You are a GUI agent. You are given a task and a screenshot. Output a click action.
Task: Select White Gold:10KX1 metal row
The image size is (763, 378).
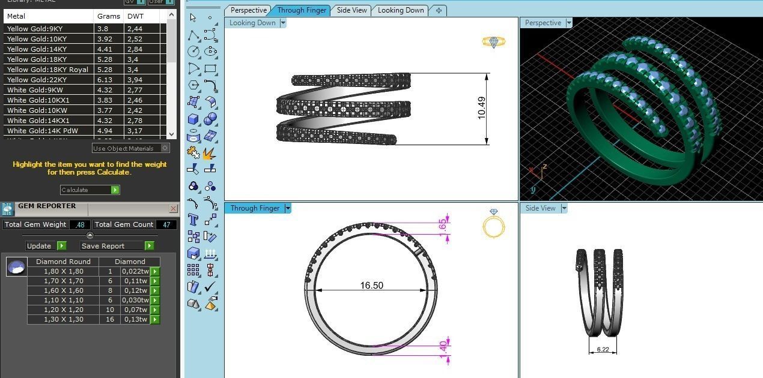84,100
